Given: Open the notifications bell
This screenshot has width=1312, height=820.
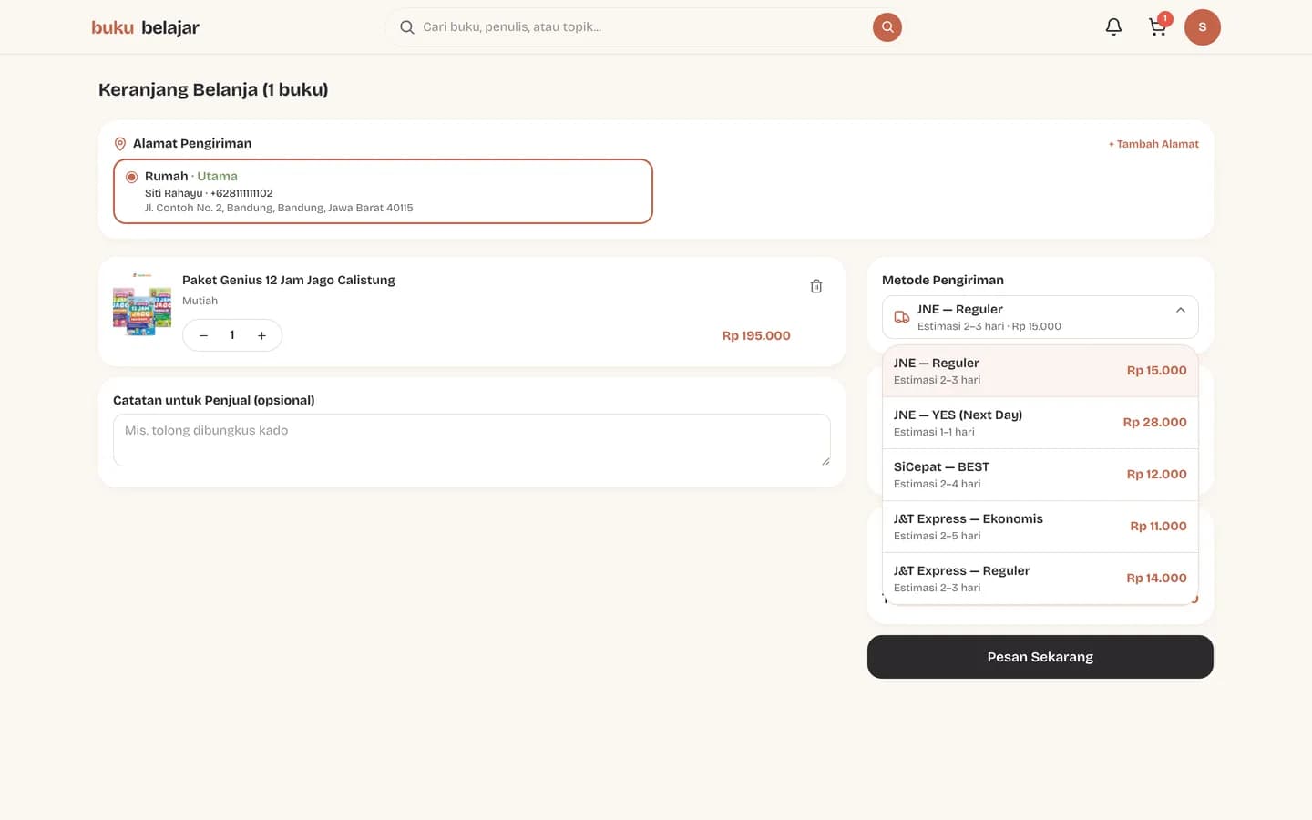Looking at the screenshot, I should tap(1113, 27).
